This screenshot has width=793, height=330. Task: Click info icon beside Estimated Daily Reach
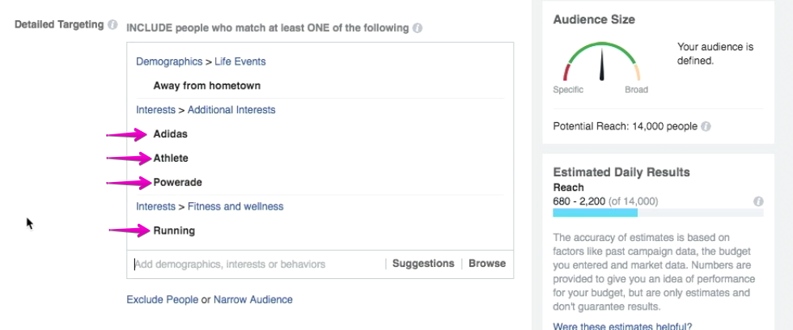tap(758, 201)
